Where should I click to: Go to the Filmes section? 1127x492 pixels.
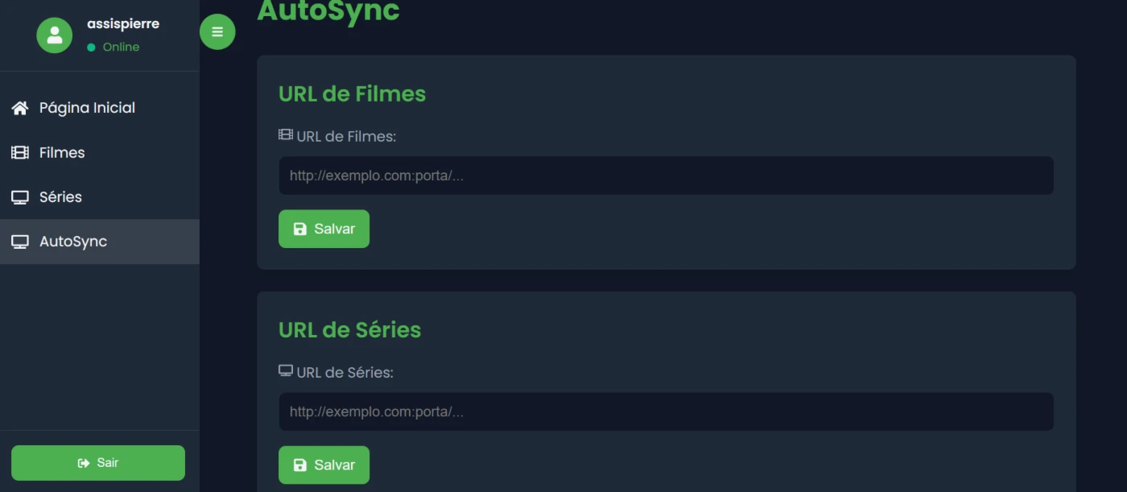click(x=62, y=152)
